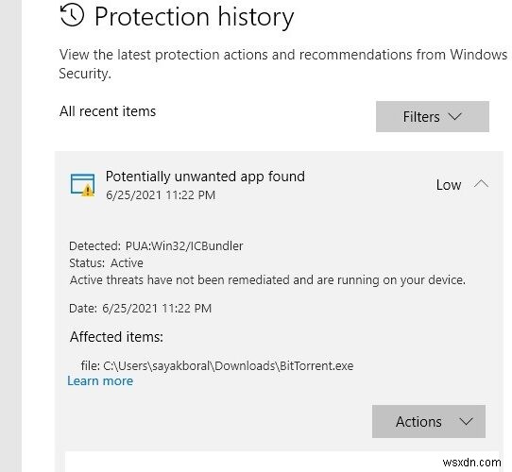512x472 pixels.
Task: Click the timestamp under the threat title
Action: [x=161, y=195]
